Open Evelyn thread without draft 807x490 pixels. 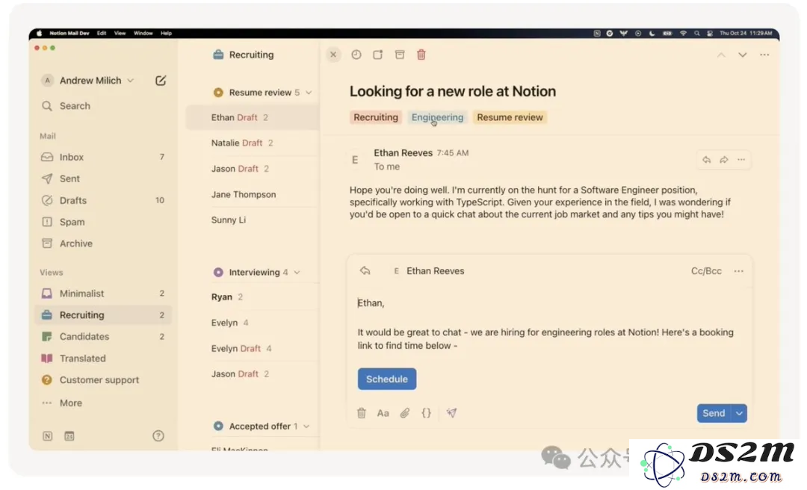(253, 323)
